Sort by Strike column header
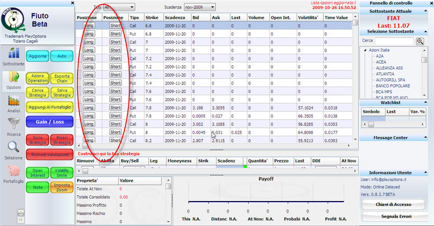 tap(153, 17)
